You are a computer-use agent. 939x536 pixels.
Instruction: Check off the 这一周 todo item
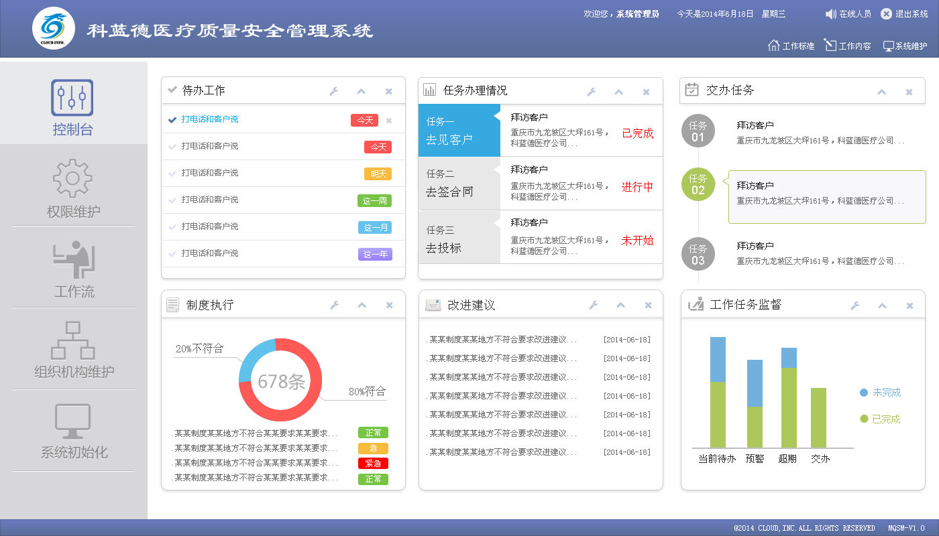(172, 200)
